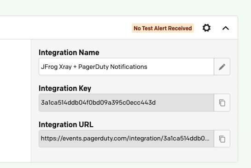The image size is (251, 168).
Task: Click the 3a1ca514ddb04f0bd09a395c0ecc443d key text
Action: pyautogui.click(x=98, y=102)
